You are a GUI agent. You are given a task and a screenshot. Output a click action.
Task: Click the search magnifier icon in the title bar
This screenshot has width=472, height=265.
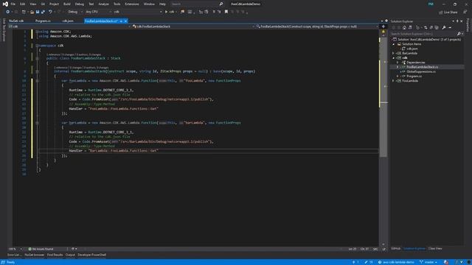(221, 4)
